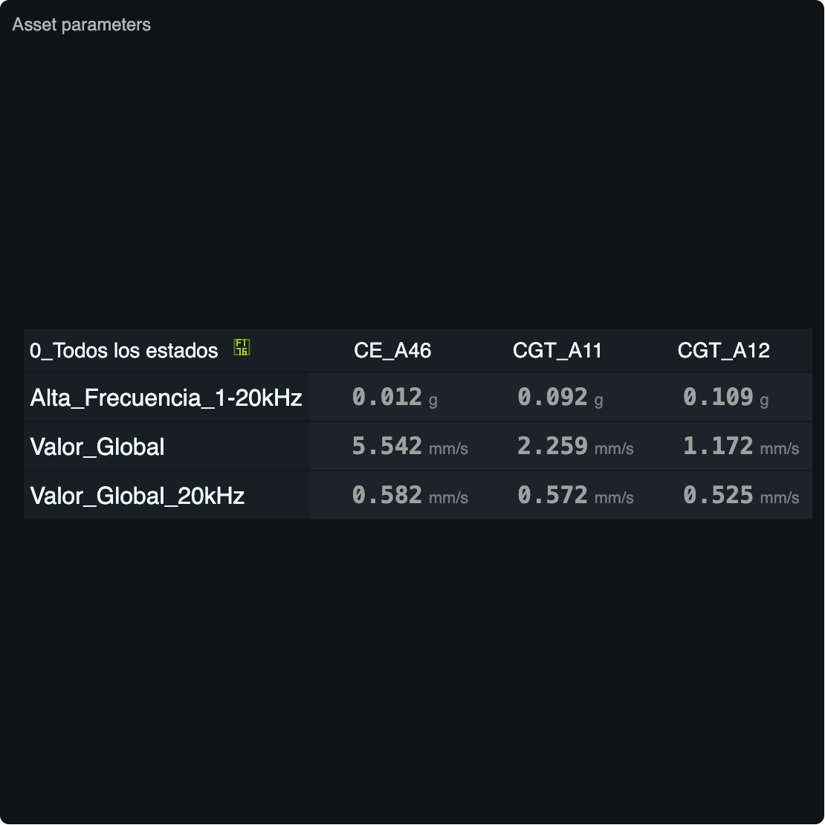
Task: Click the 0.572 mm/s value cell
Action: (x=575, y=495)
